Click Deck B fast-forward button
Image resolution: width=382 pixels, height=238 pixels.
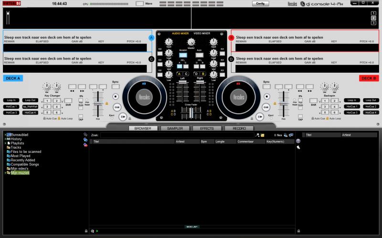pyautogui.click(x=309, y=87)
